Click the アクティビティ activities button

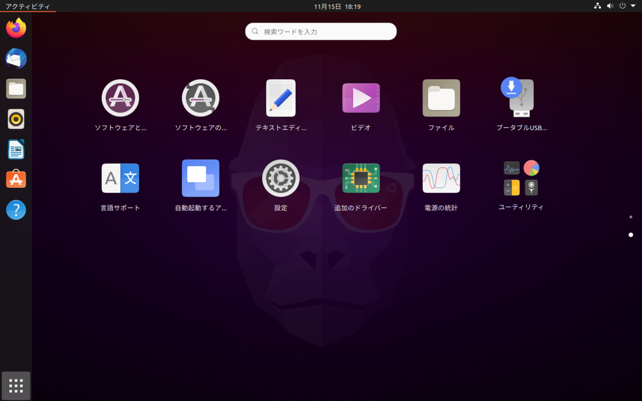[28, 6]
